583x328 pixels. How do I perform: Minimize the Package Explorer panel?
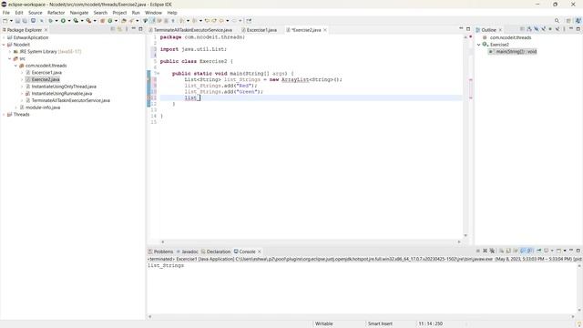pyautogui.click(x=134, y=28)
